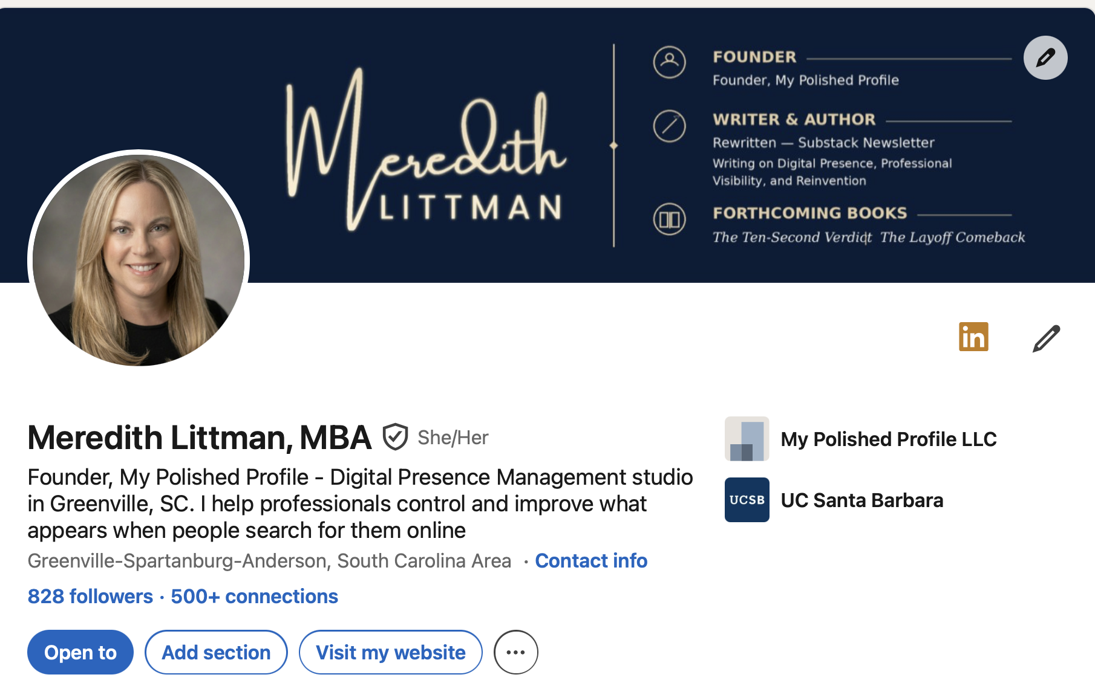Click the She/Her pronouns text
1095x689 pixels.
tap(453, 438)
